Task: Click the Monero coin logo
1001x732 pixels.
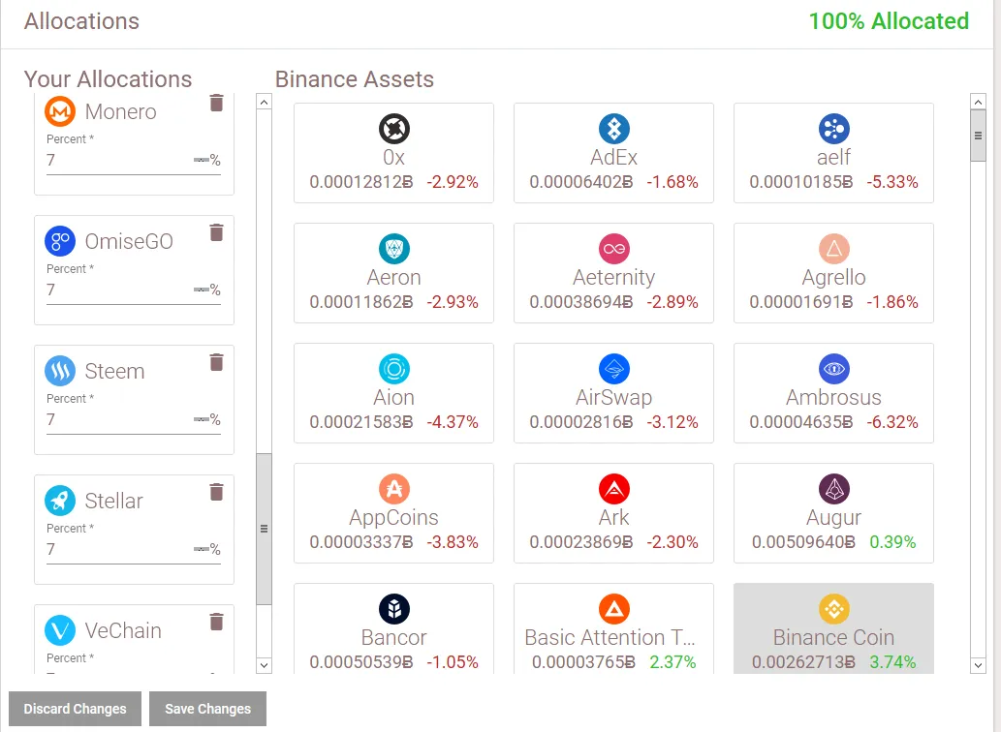Action: tap(60, 111)
